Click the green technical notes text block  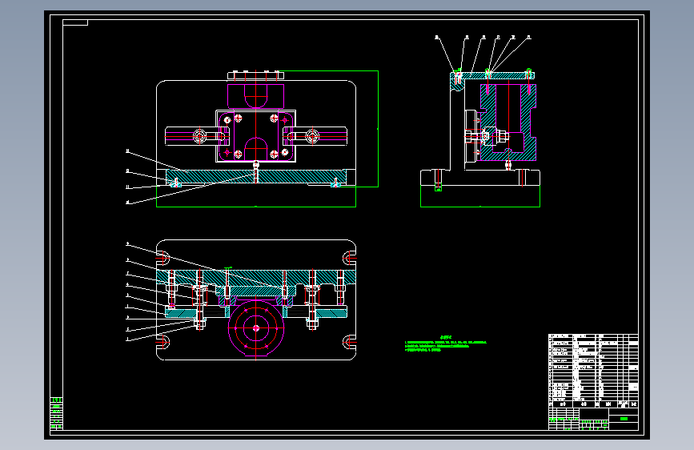(x=446, y=344)
